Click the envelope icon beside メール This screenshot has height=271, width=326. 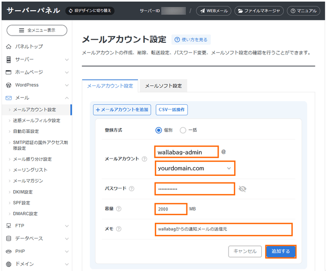9,98
